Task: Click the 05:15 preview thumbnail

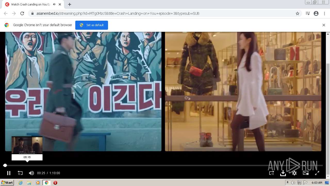Action: click(x=27, y=145)
